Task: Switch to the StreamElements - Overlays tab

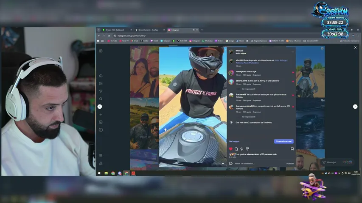Action: click(150, 30)
